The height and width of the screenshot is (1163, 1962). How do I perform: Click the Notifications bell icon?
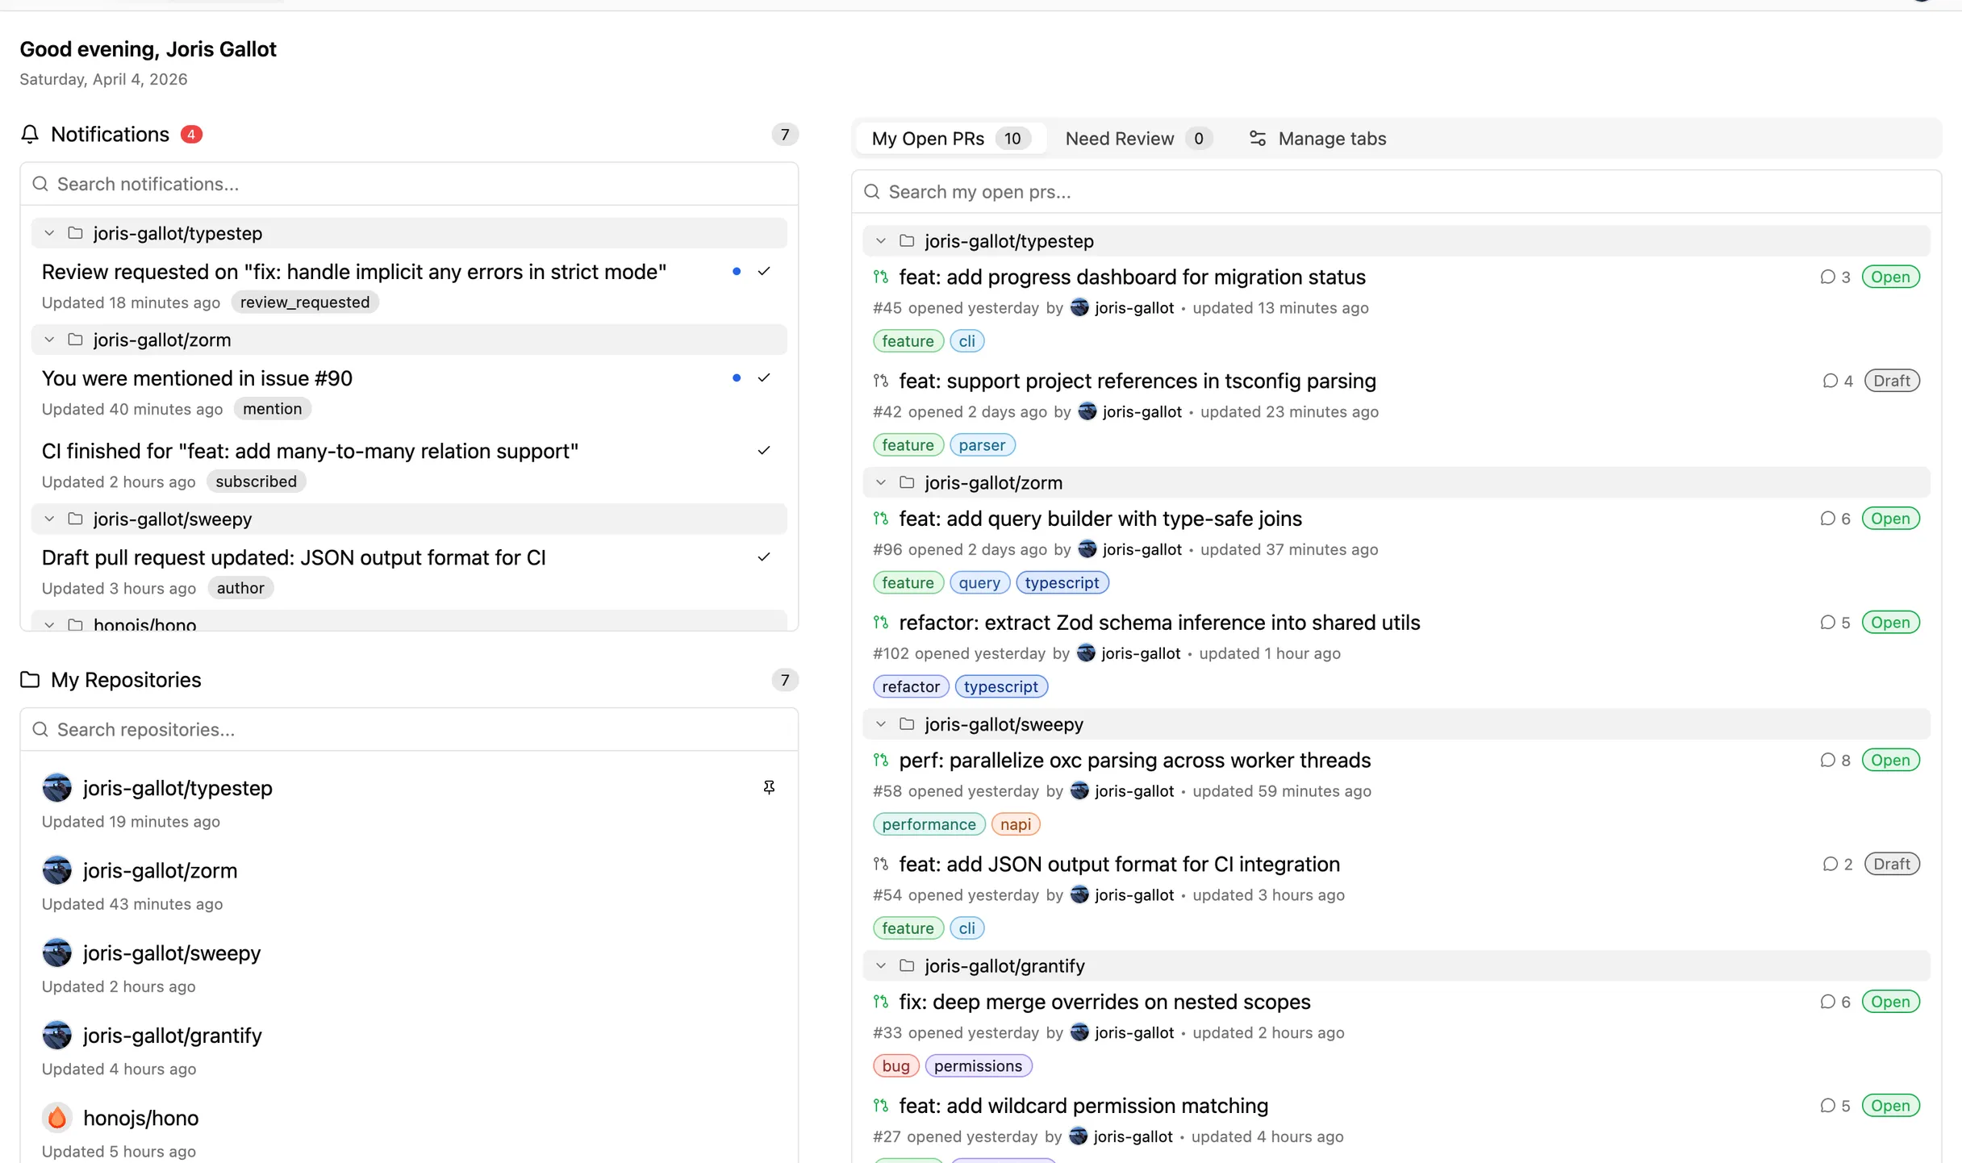30,135
